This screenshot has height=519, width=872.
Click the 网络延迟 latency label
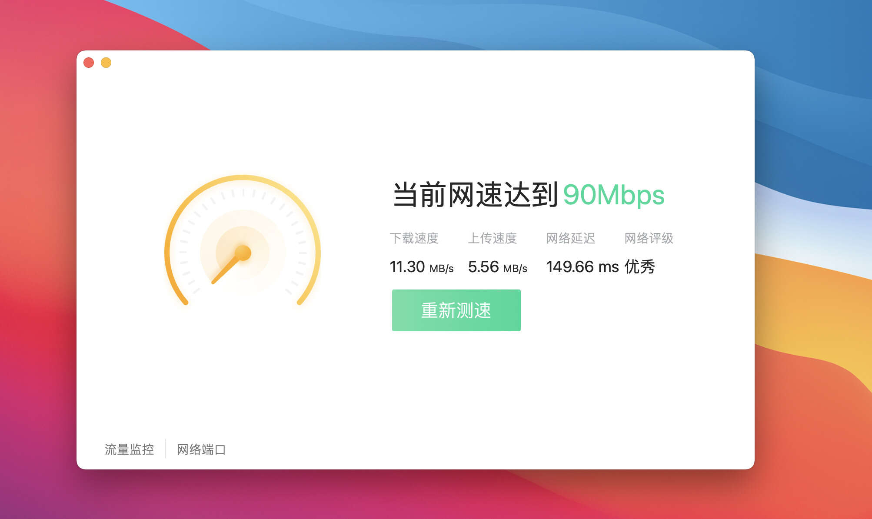point(571,238)
